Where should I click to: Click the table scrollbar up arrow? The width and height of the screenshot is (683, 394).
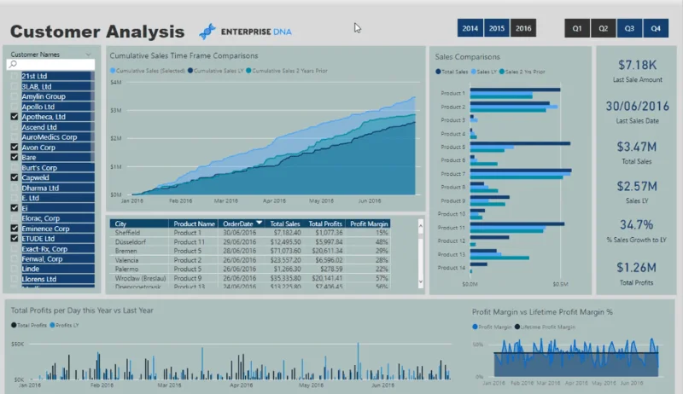[x=420, y=225]
